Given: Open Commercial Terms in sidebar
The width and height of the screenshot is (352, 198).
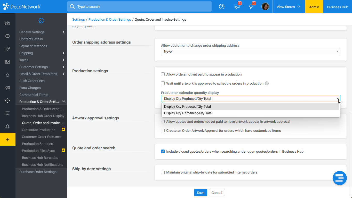Looking at the screenshot, I should pos(34,95).
